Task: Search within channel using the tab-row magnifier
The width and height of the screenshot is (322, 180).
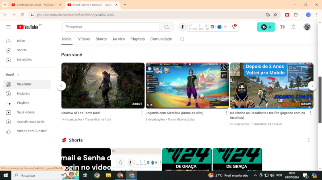Action: (x=182, y=39)
